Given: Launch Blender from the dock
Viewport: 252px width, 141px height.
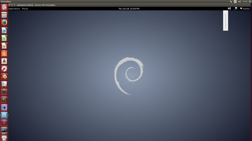Looking at the screenshot, I should tap(4, 76).
